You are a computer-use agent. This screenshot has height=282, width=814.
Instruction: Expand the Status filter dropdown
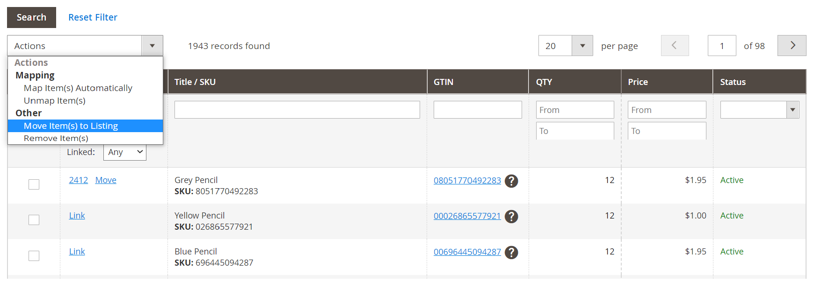coord(792,110)
